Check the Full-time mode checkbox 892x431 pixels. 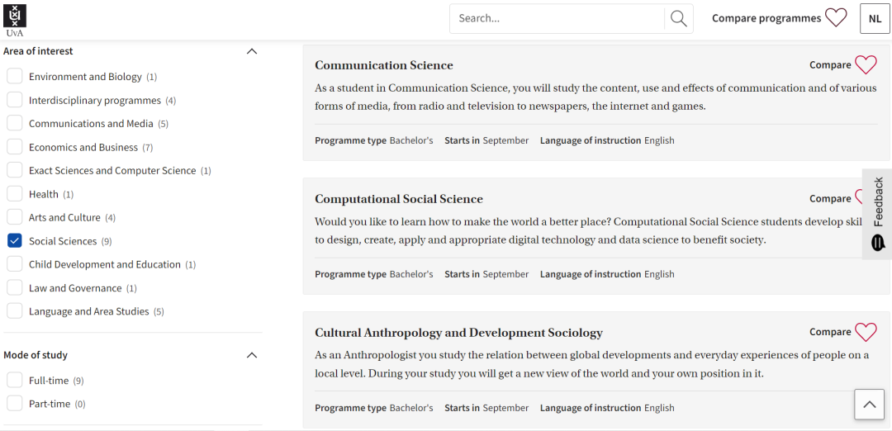pyautogui.click(x=15, y=381)
